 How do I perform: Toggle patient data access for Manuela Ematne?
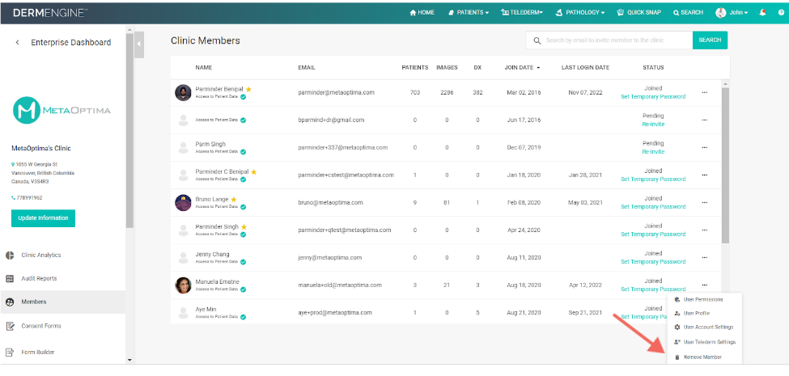click(243, 289)
